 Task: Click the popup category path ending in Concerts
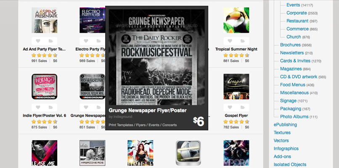[143, 125]
